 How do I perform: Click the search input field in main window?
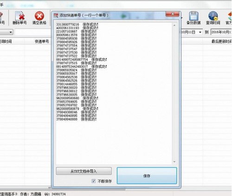(33, 32)
